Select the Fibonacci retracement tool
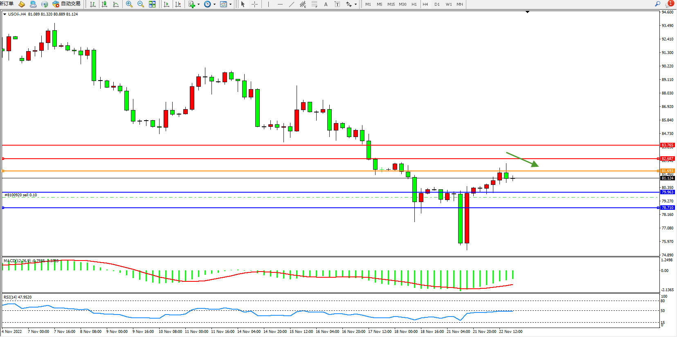 click(x=314, y=4)
